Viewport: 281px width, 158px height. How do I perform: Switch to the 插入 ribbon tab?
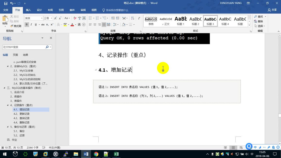(28, 10)
